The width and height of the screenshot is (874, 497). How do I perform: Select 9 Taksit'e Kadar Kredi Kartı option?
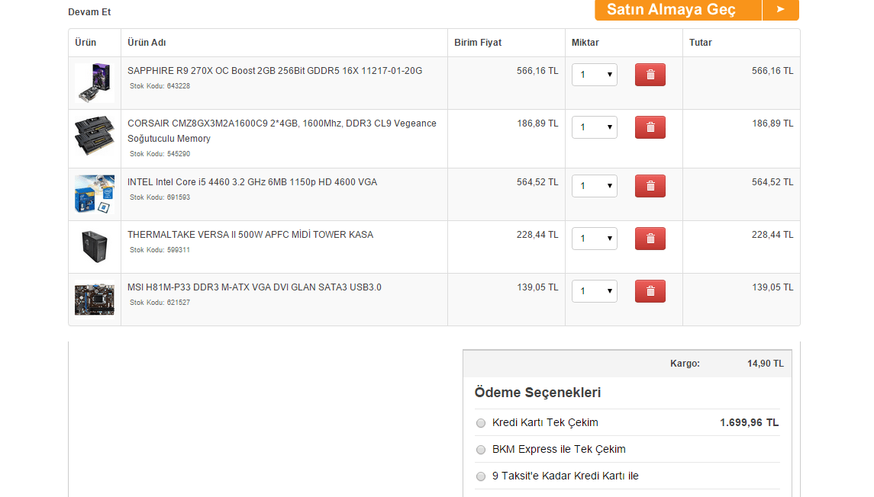click(480, 476)
